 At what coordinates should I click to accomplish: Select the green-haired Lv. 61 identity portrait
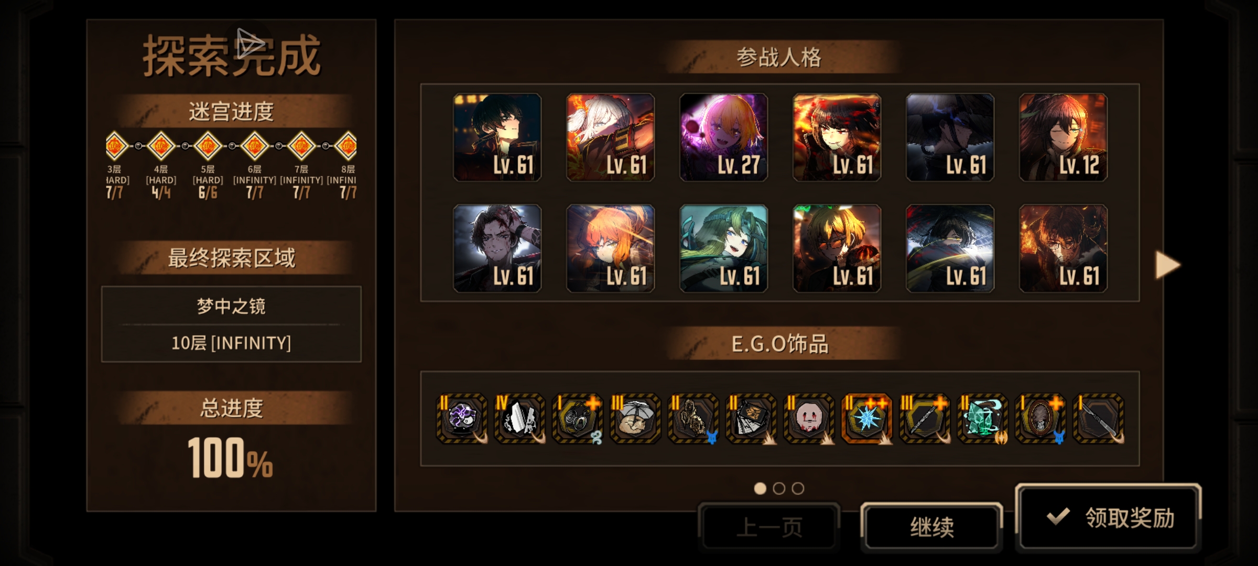tap(723, 248)
